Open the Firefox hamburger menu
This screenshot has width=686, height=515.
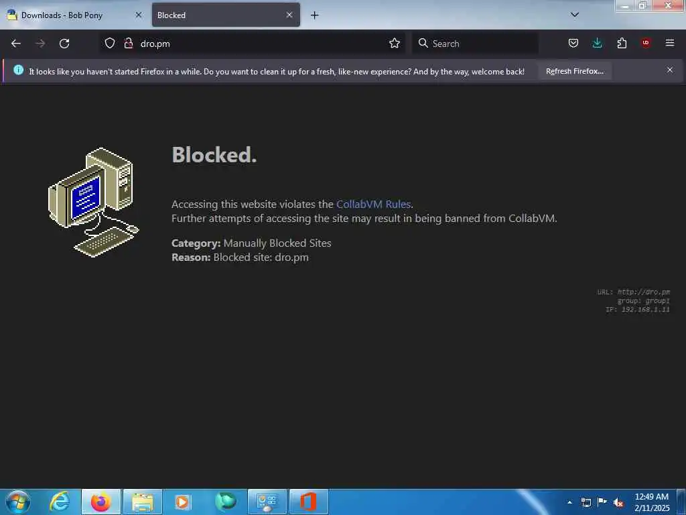(670, 43)
